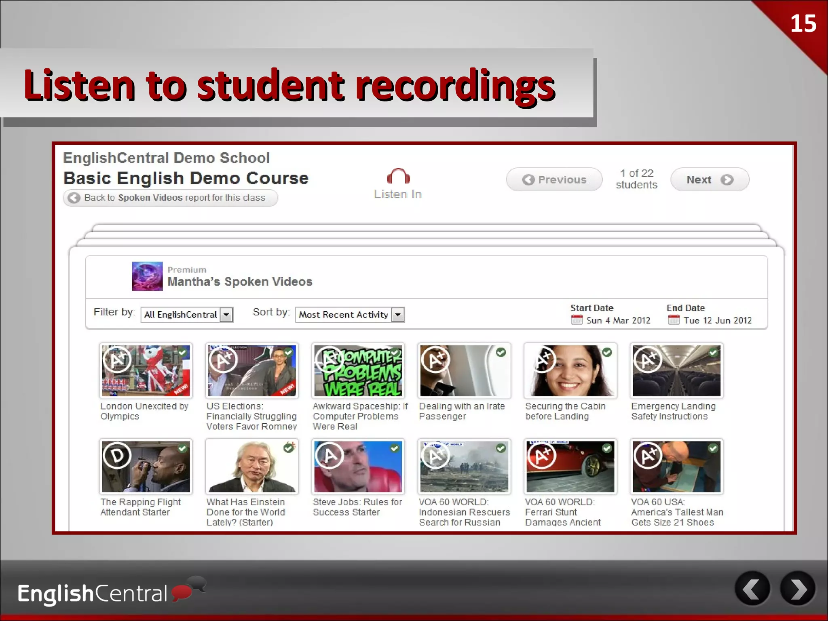The width and height of the screenshot is (828, 621).
Task: Open the End Date calendar icon
Action: click(674, 320)
